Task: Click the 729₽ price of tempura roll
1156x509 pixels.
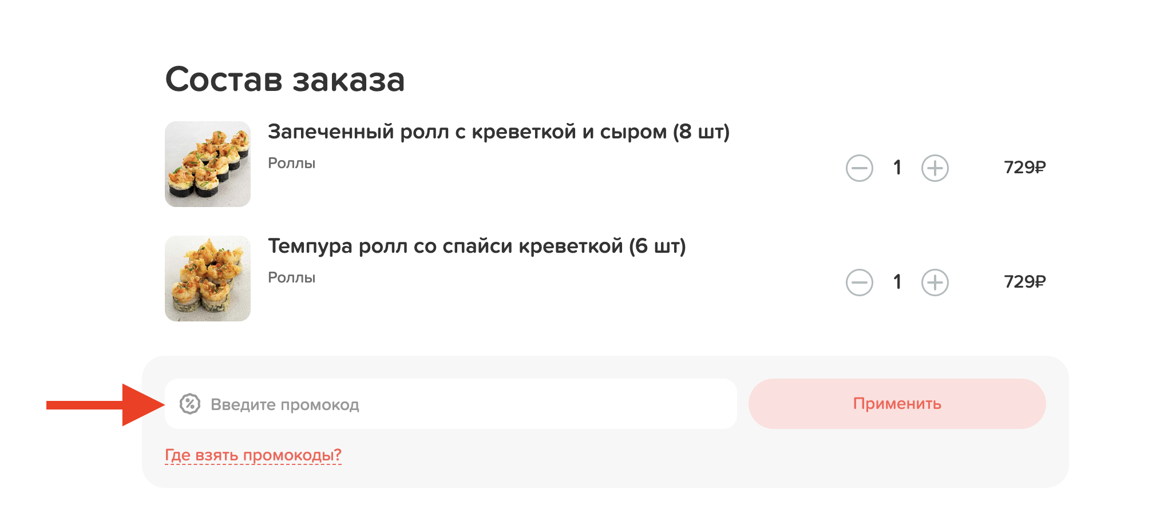Action: click(1024, 282)
